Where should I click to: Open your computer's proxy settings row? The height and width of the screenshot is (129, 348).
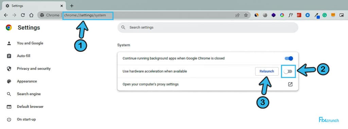click(x=208, y=84)
